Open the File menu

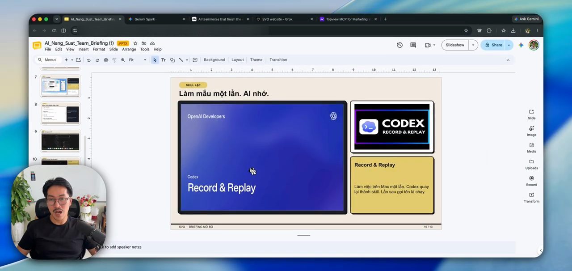coord(48,50)
